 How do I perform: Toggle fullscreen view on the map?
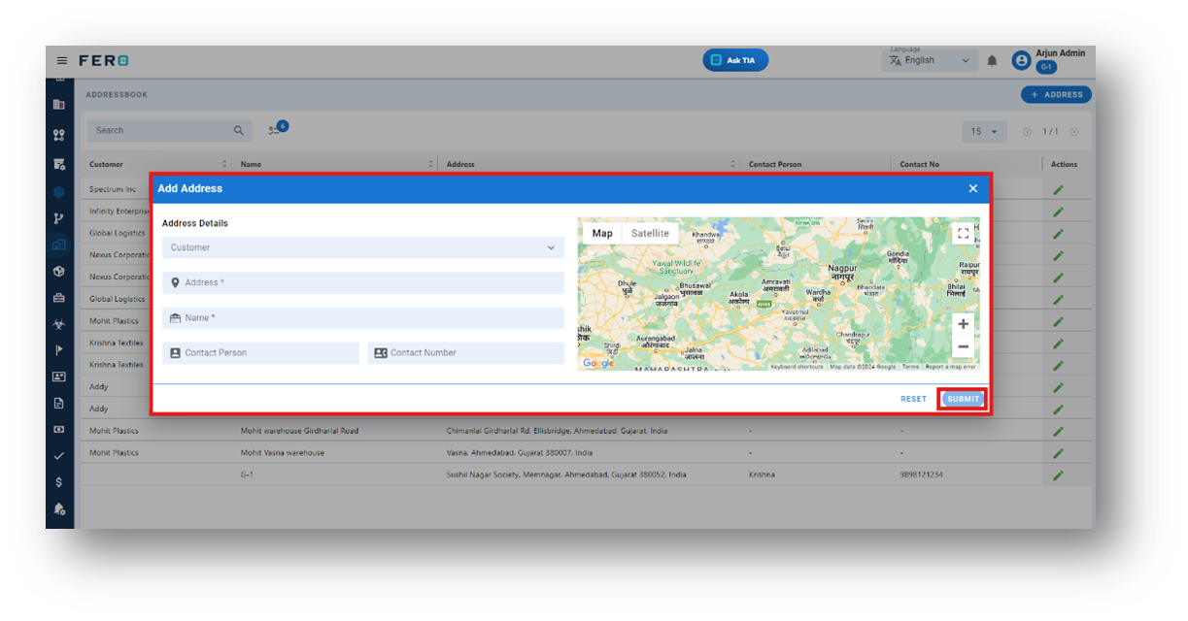963,233
